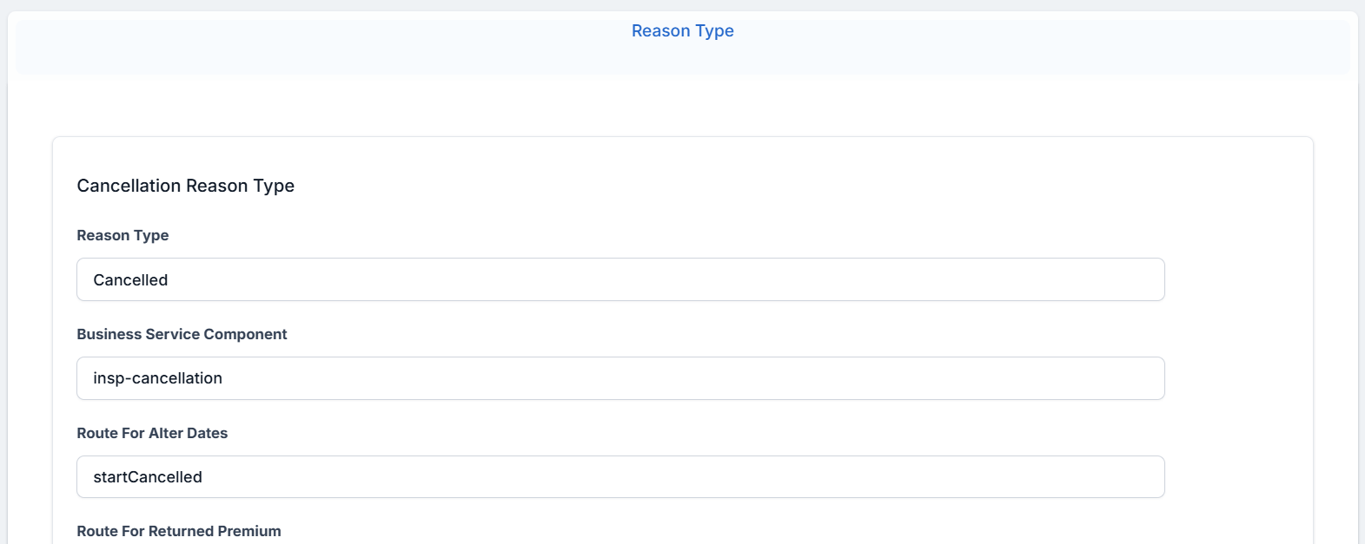Click the Cancellation Reason Type heading

pos(185,186)
